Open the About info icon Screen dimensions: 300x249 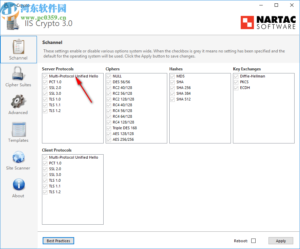coord(19,184)
